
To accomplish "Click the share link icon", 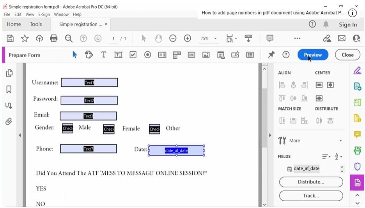I will 327,38.
